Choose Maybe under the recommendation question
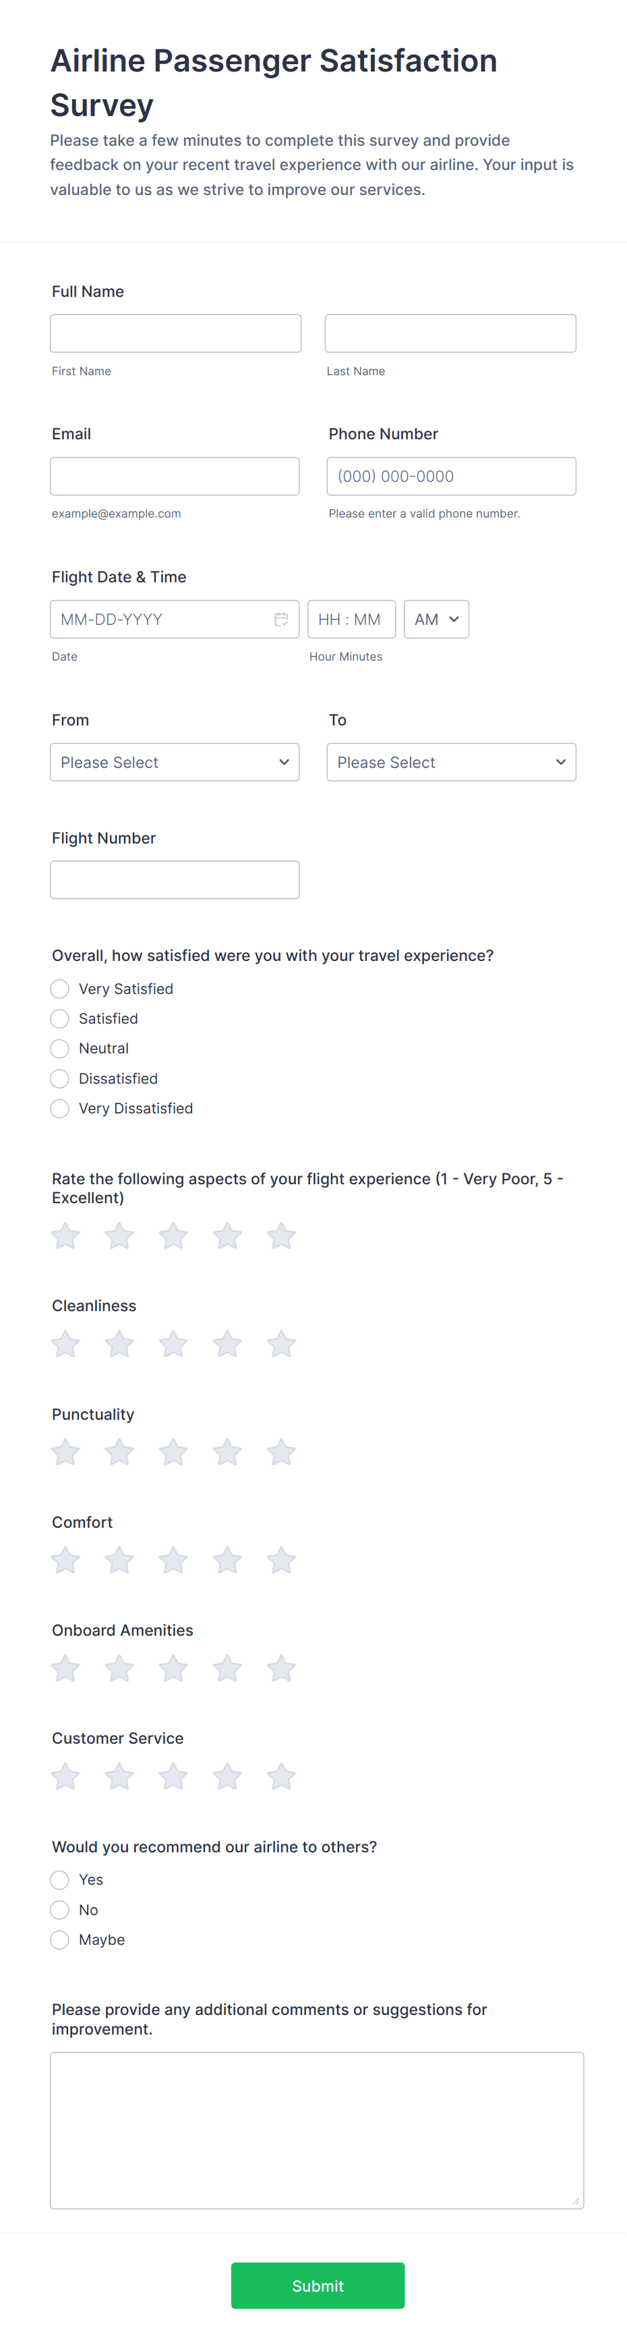627x2347 pixels. tap(59, 1939)
